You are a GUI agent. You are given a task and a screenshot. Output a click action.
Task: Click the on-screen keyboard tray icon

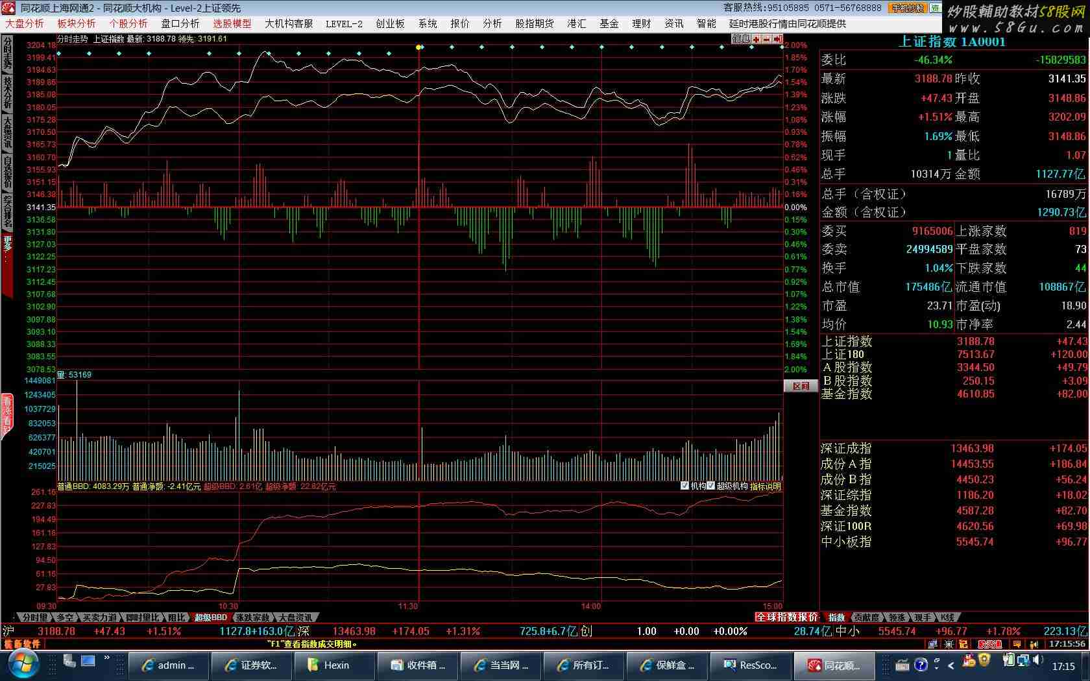pos(902,665)
